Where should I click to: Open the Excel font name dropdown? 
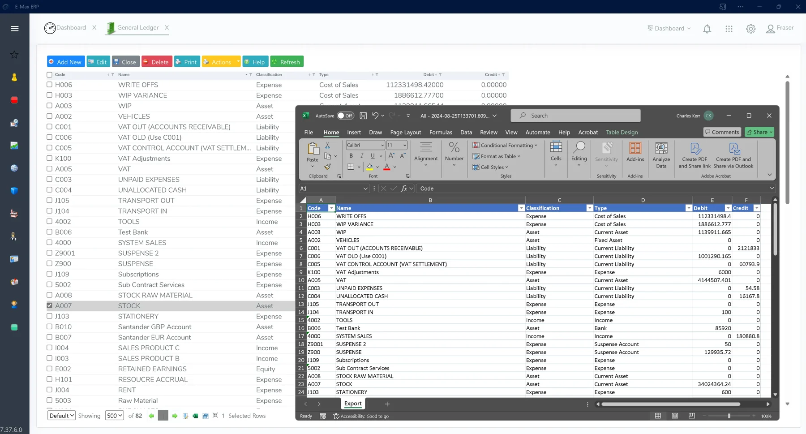[x=382, y=145]
